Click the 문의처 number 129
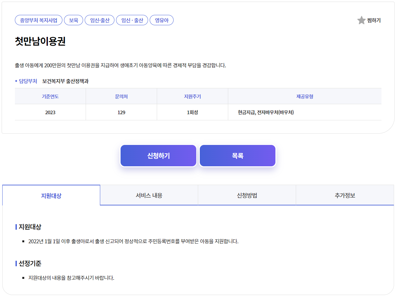This screenshot has height=296, width=396. 121,112
